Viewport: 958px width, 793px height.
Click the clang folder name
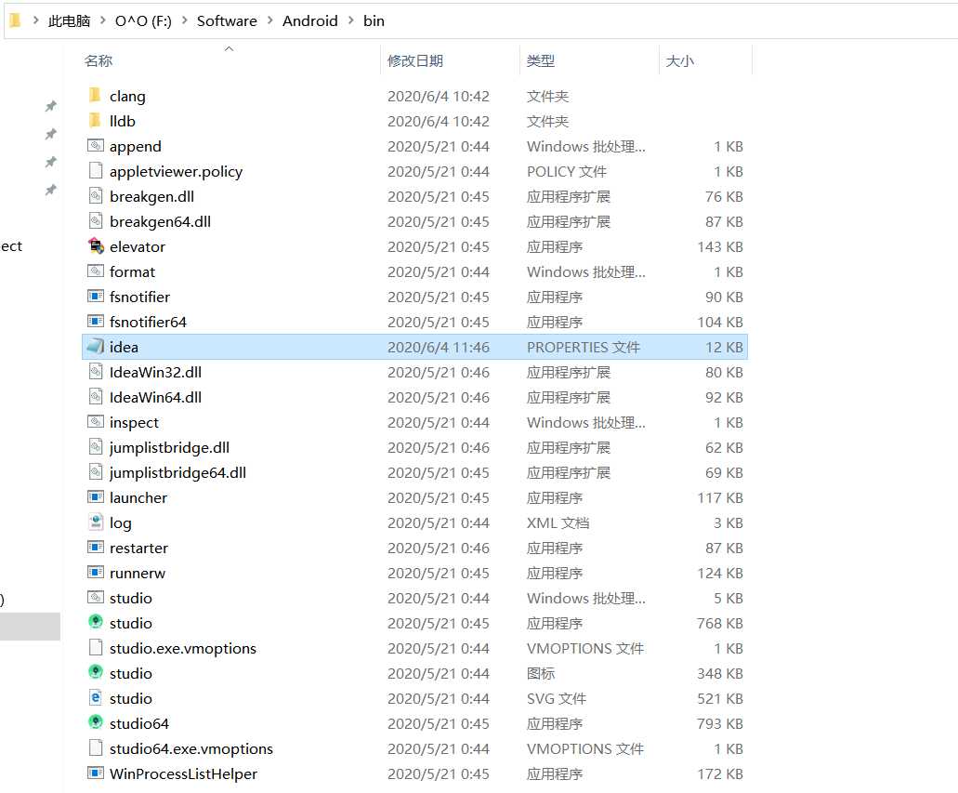click(x=127, y=97)
